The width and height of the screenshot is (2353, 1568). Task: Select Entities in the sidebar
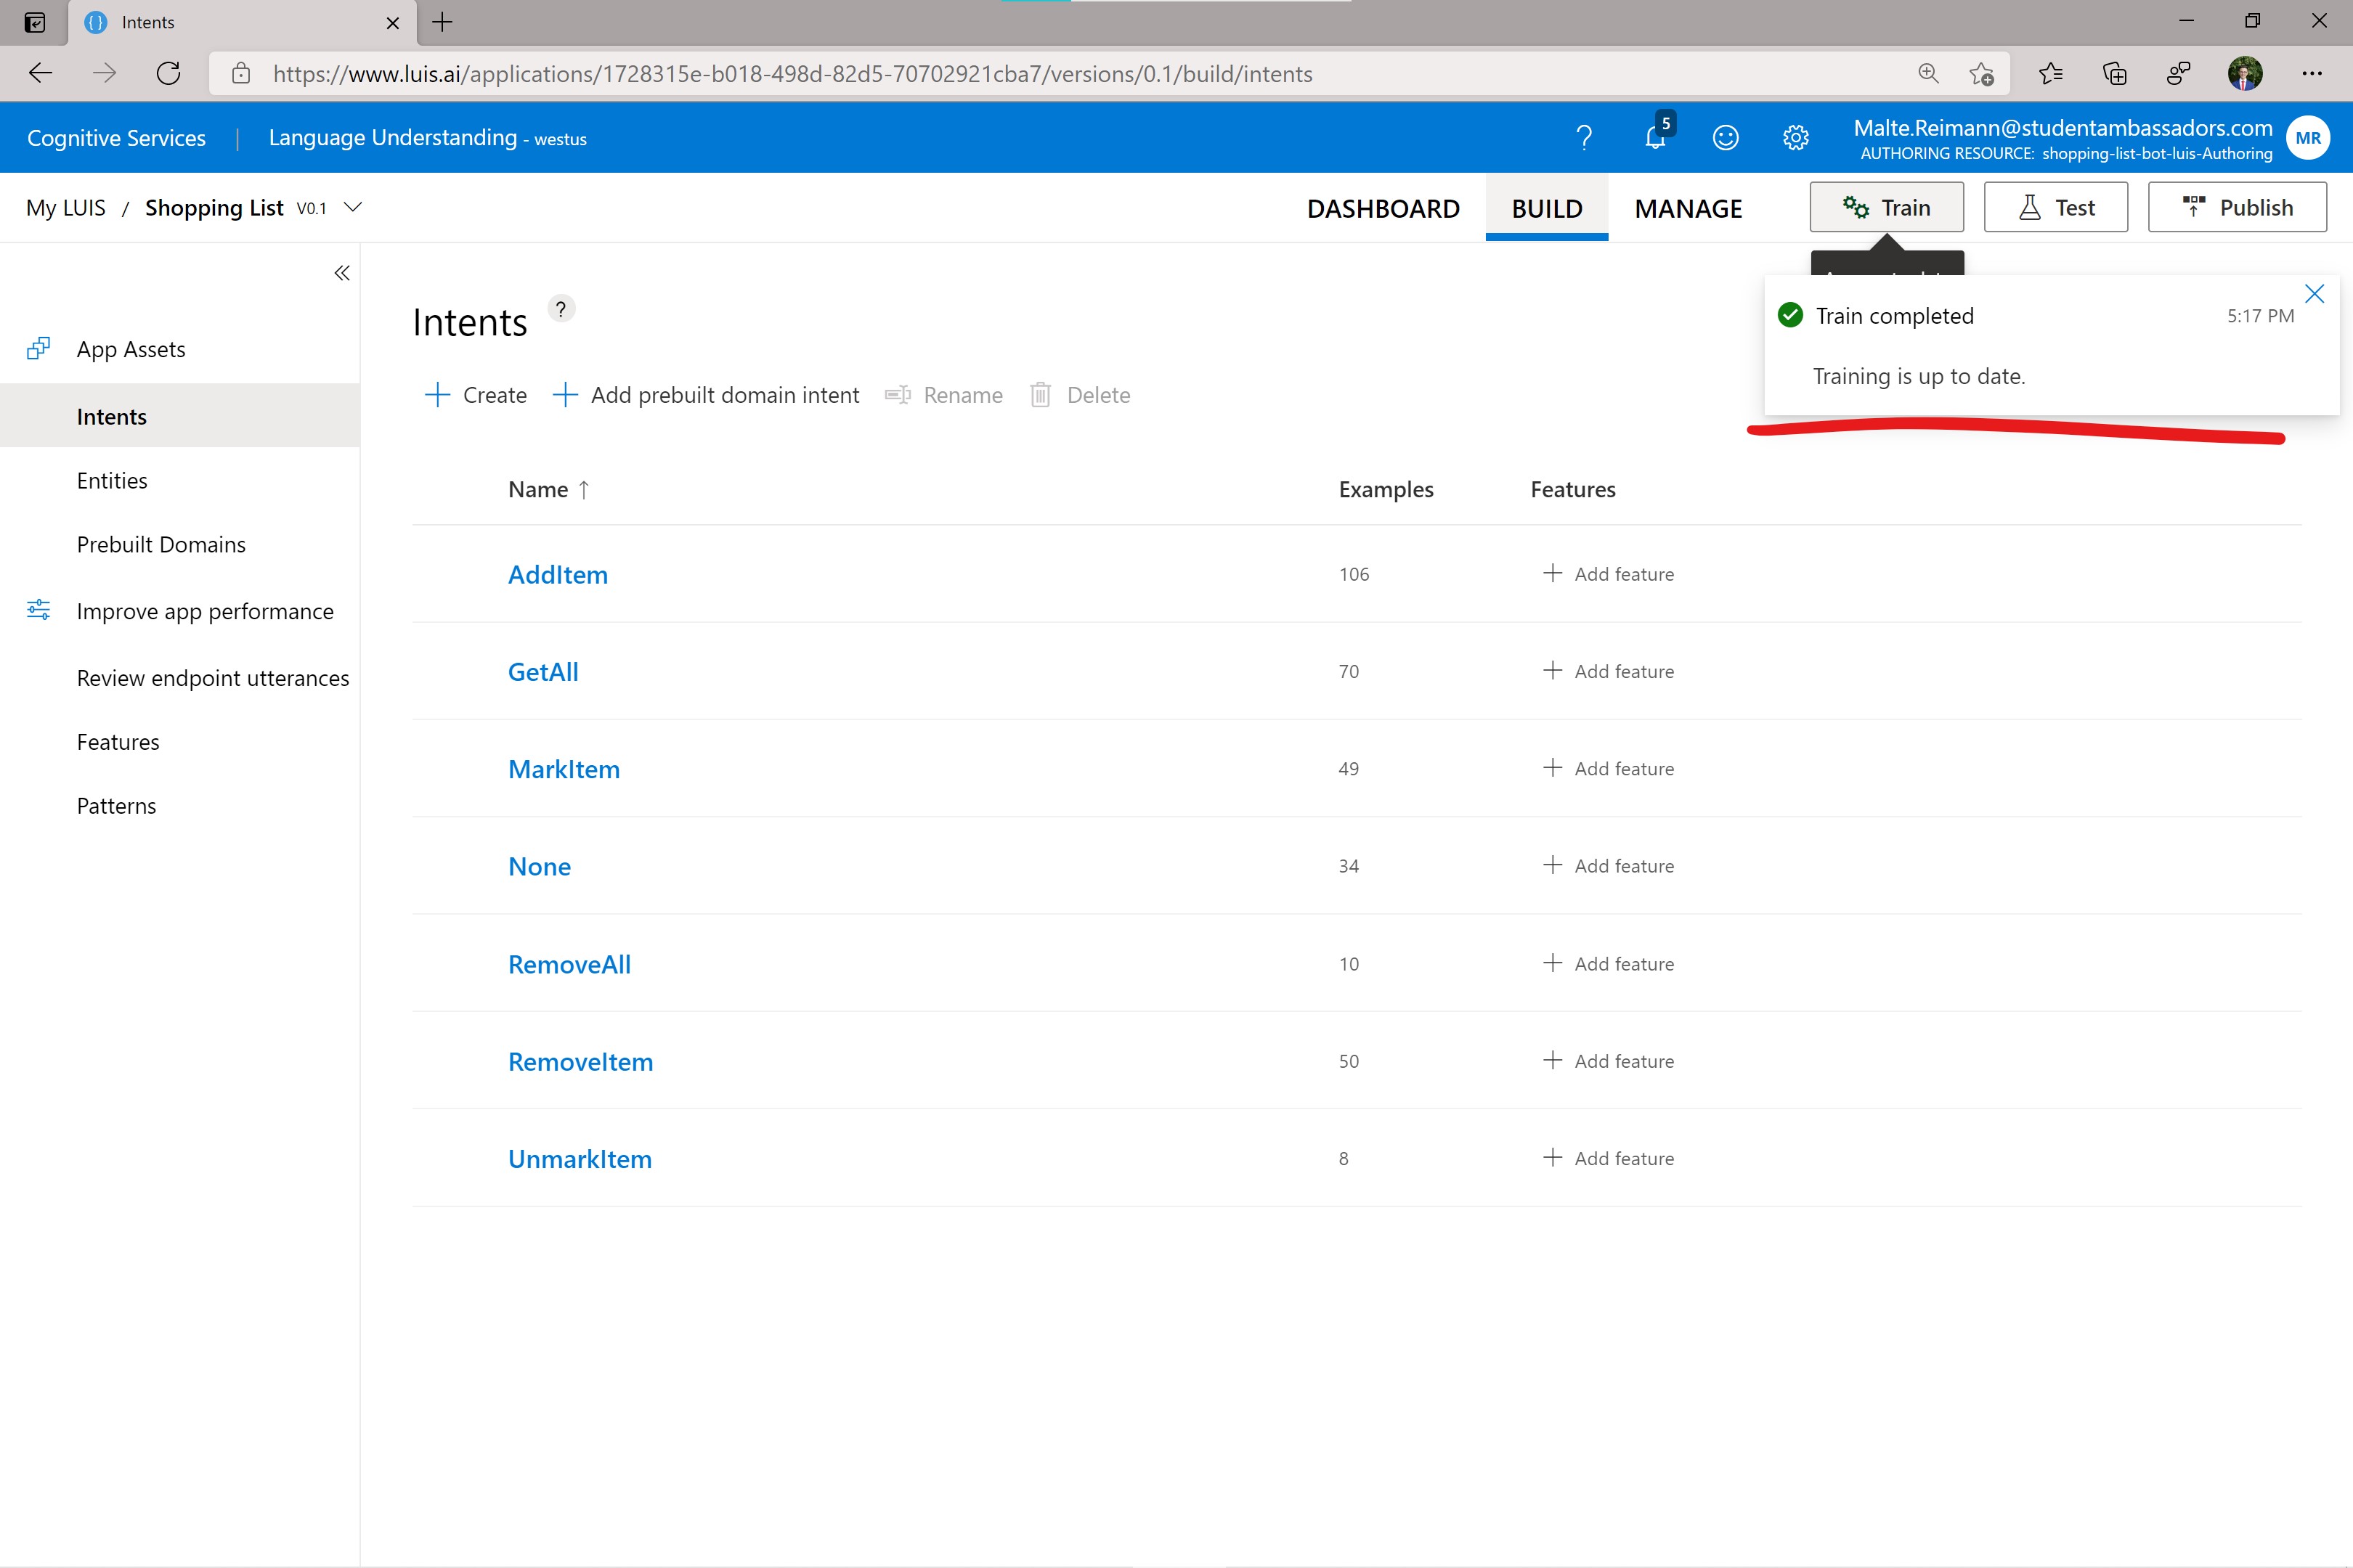112,481
